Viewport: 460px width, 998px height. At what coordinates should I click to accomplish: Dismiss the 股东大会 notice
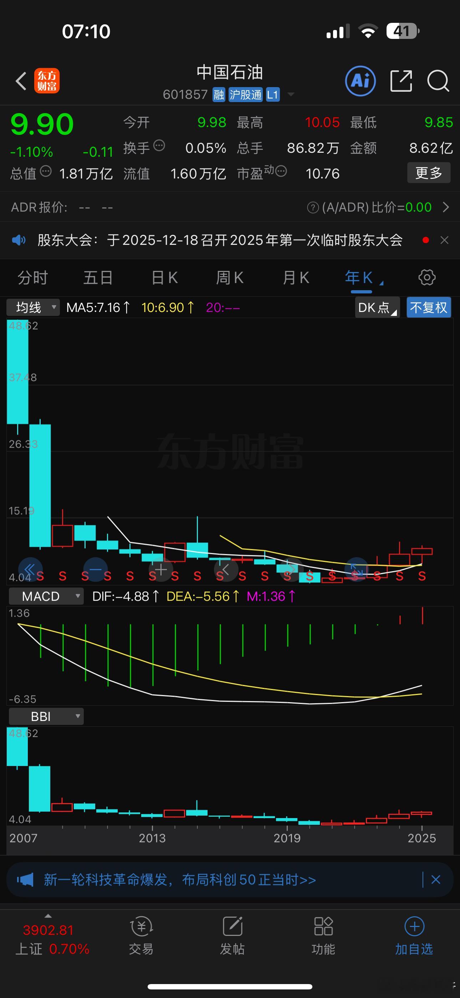445,240
